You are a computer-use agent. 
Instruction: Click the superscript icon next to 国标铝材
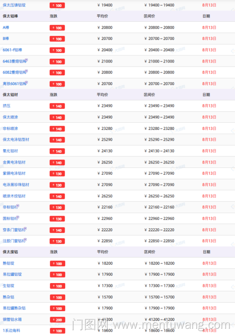click(x=18, y=217)
